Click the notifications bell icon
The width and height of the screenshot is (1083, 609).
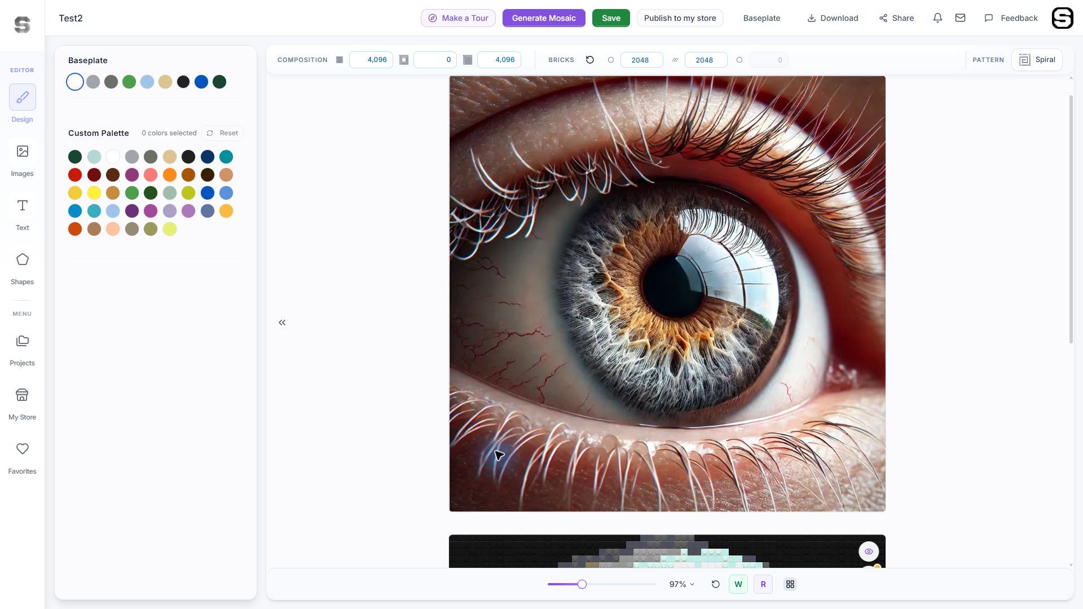(937, 18)
